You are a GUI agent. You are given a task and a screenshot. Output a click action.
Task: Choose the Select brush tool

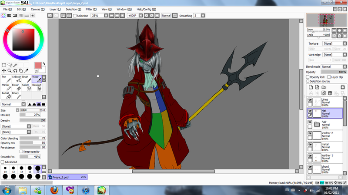[x=27, y=87]
